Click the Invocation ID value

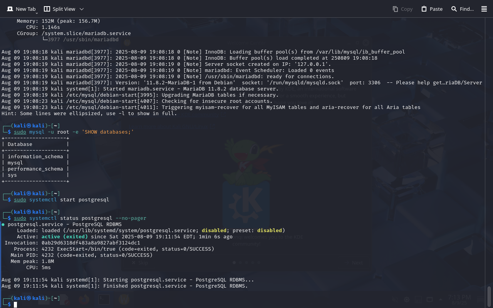click(91, 243)
